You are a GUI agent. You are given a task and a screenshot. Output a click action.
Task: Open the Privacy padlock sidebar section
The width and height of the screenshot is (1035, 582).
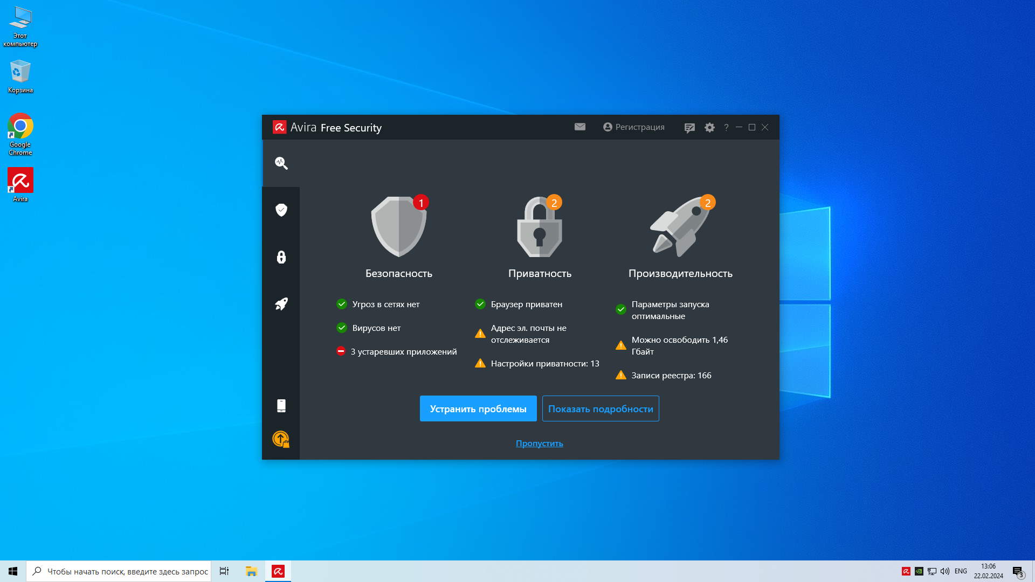point(281,257)
